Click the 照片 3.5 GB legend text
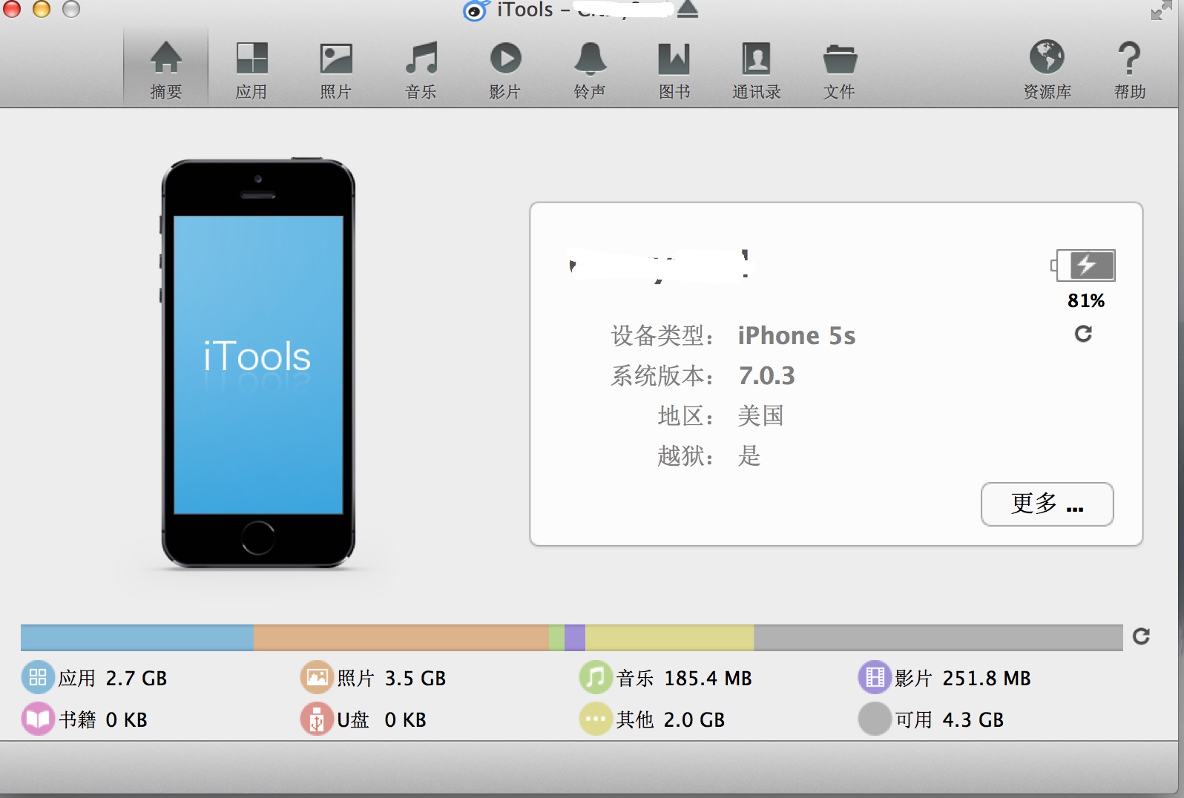The width and height of the screenshot is (1184, 798). click(x=392, y=678)
